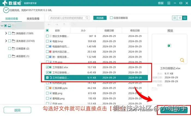
Task: Open 客服 customer service in title bar
Action: coord(161,3)
